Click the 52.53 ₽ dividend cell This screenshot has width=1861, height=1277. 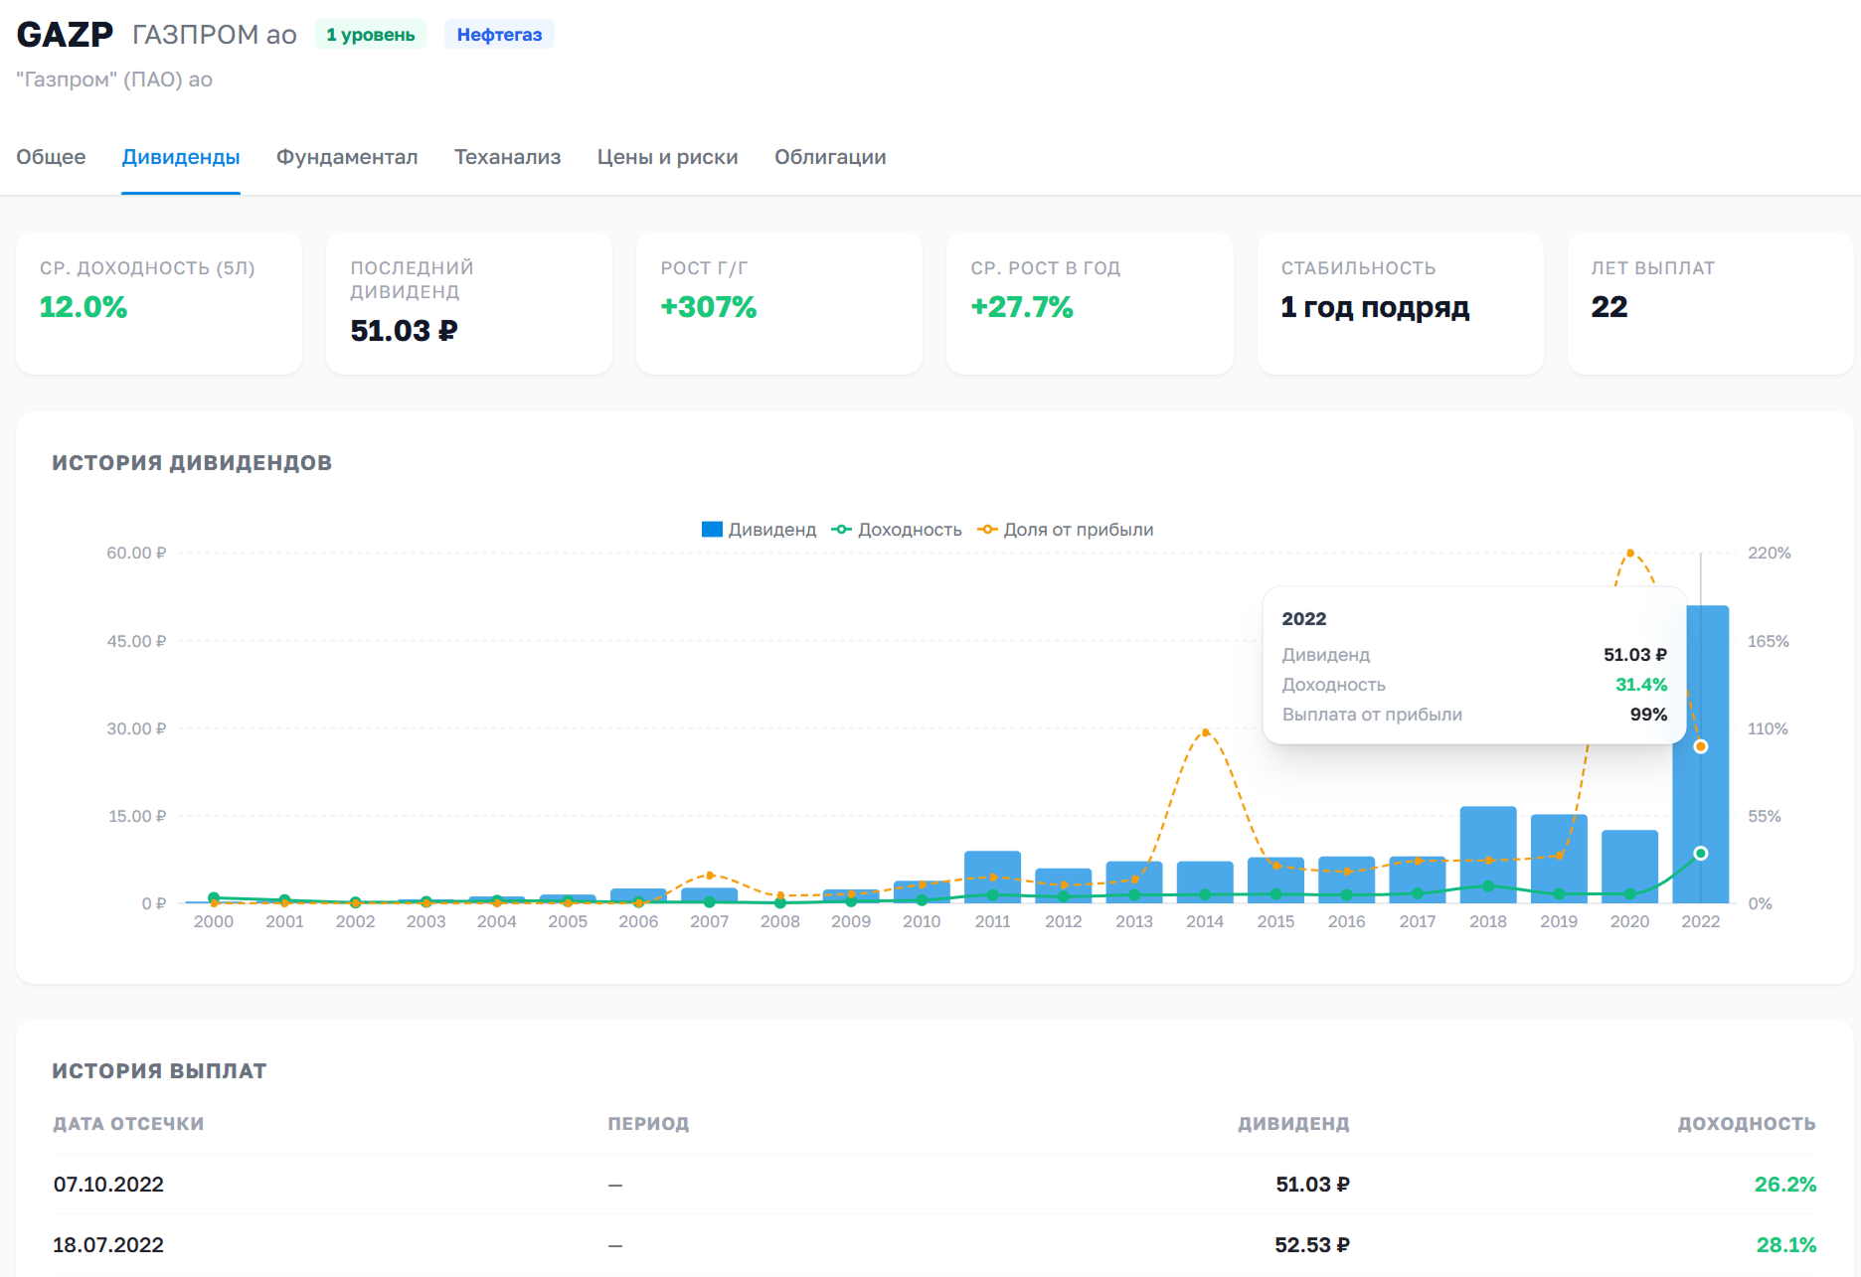tap(1312, 1245)
